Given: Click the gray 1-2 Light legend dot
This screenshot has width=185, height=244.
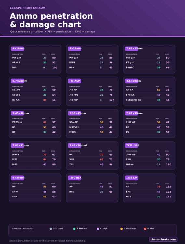Looking at the screenshot, I should point(51,229).
